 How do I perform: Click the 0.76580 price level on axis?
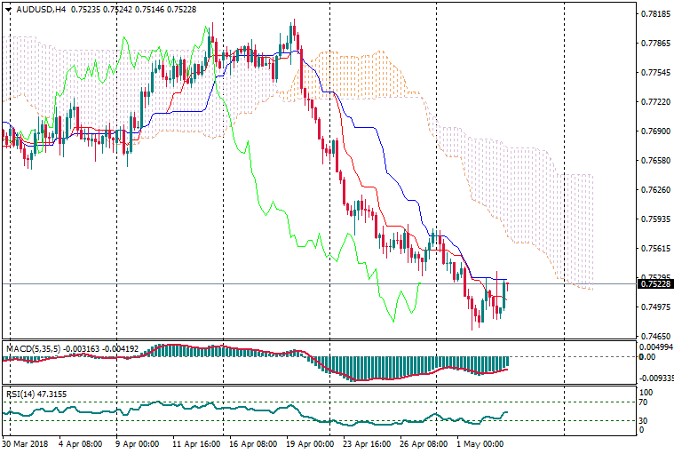coord(654,161)
